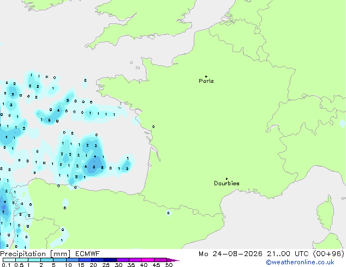Image resolution: width=346 pixels, height=267 pixels.
Task: Select the Dourbies location marker dot
Action: point(226,179)
